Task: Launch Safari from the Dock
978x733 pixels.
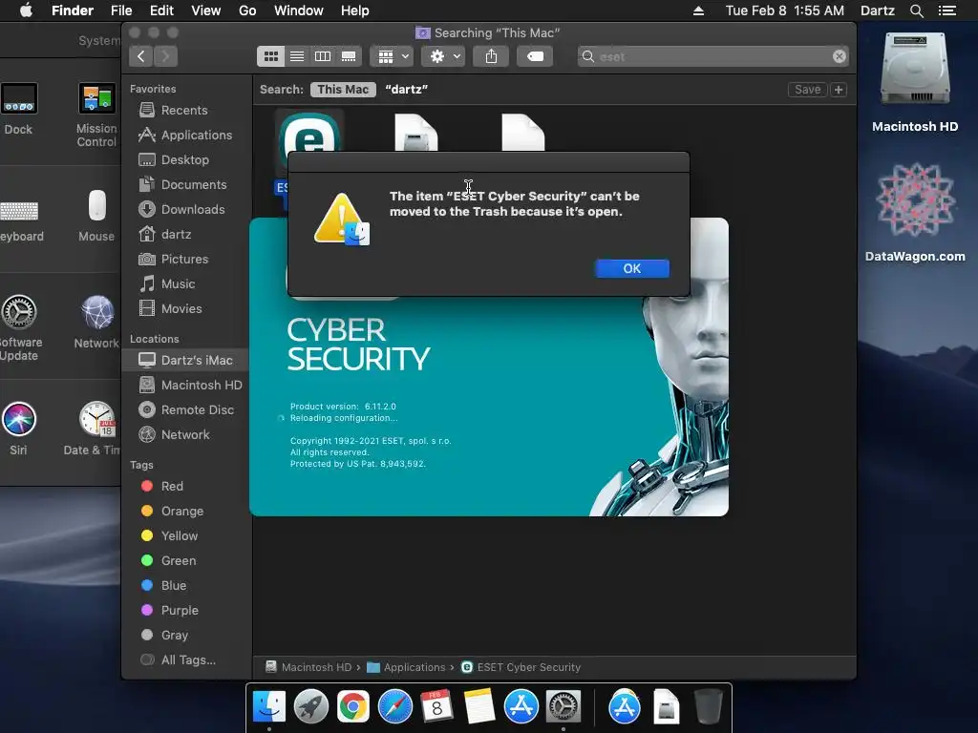Action: (394, 707)
